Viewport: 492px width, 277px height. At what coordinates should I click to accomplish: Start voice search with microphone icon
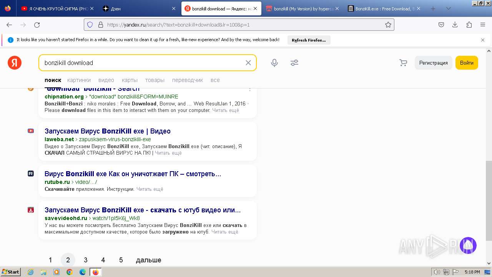click(274, 63)
